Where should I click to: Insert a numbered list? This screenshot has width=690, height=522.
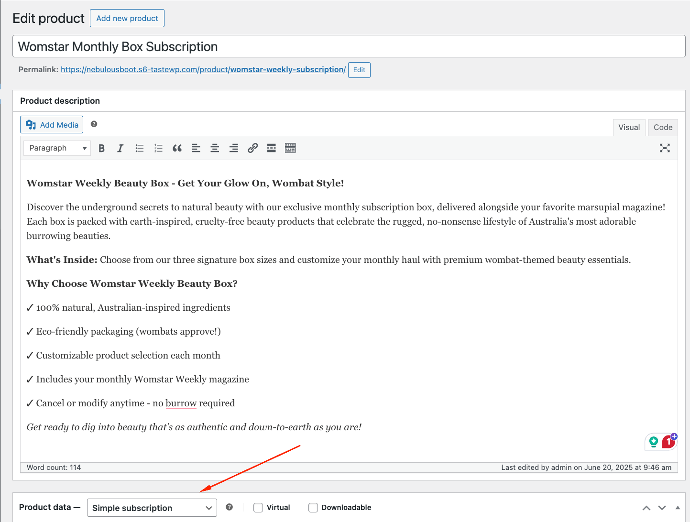[158, 148]
